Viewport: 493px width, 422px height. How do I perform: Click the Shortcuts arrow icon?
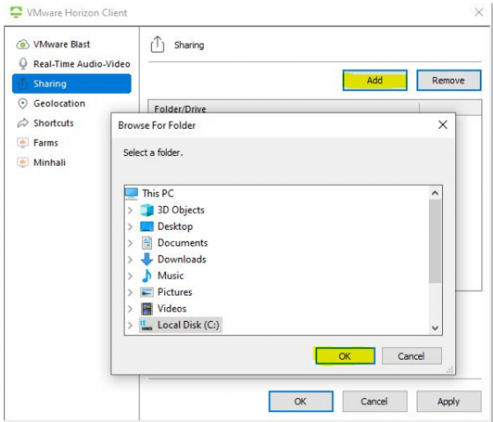pyautogui.click(x=23, y=123)
